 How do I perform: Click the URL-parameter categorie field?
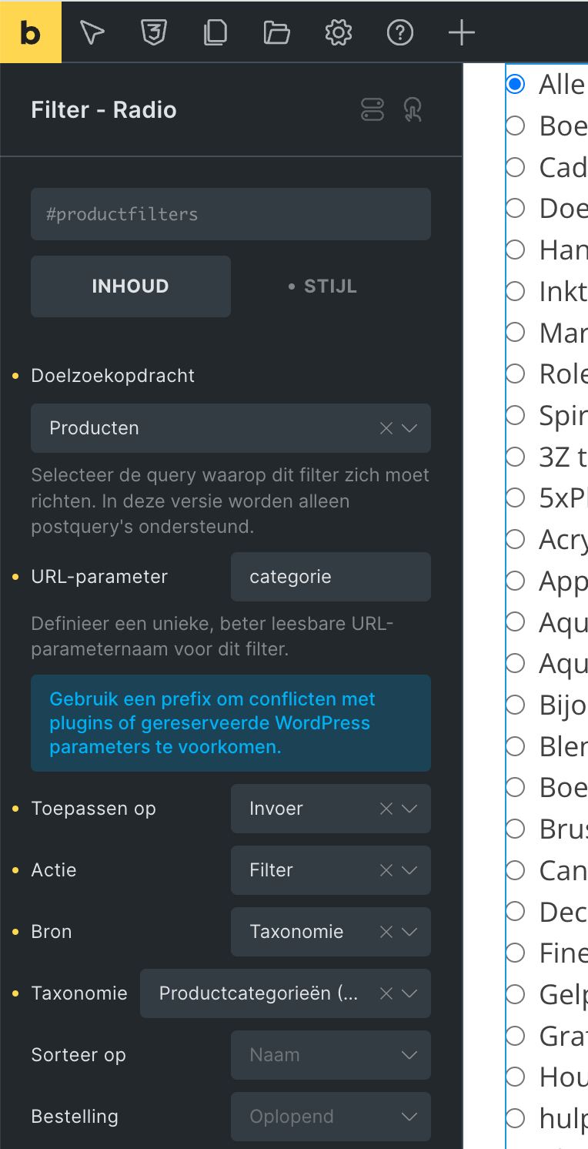331,577
